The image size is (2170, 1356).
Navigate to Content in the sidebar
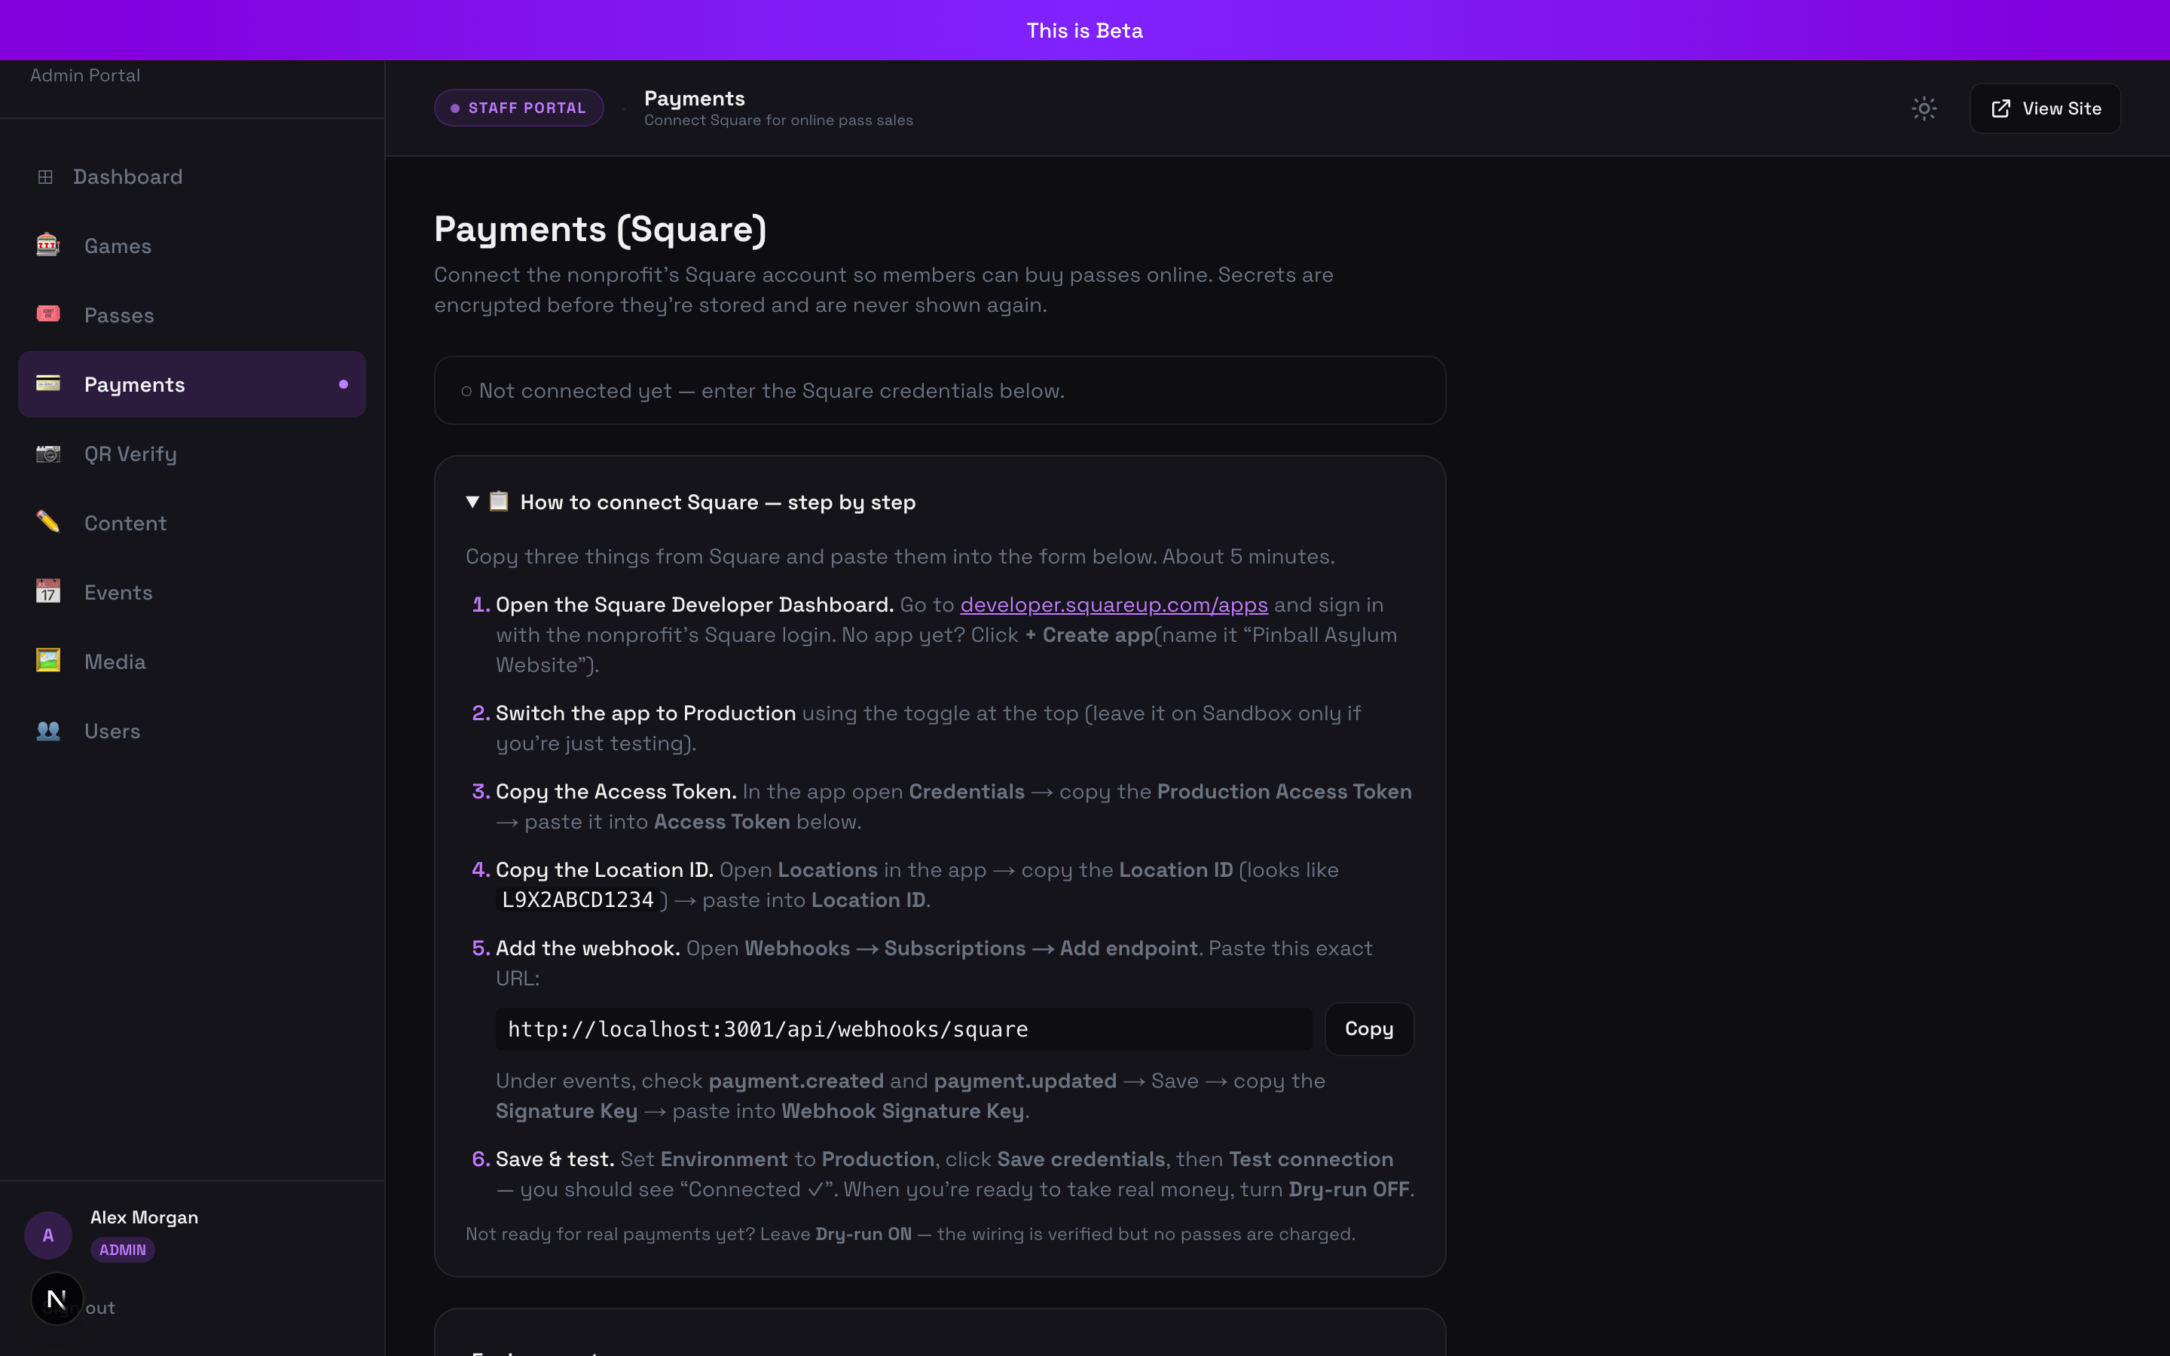tap(192, 523)
